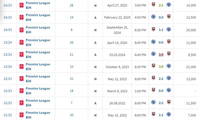Click league logo icon in May 10, 2022 row
Viewport: 199px width, 120px height.
point(22,115)
